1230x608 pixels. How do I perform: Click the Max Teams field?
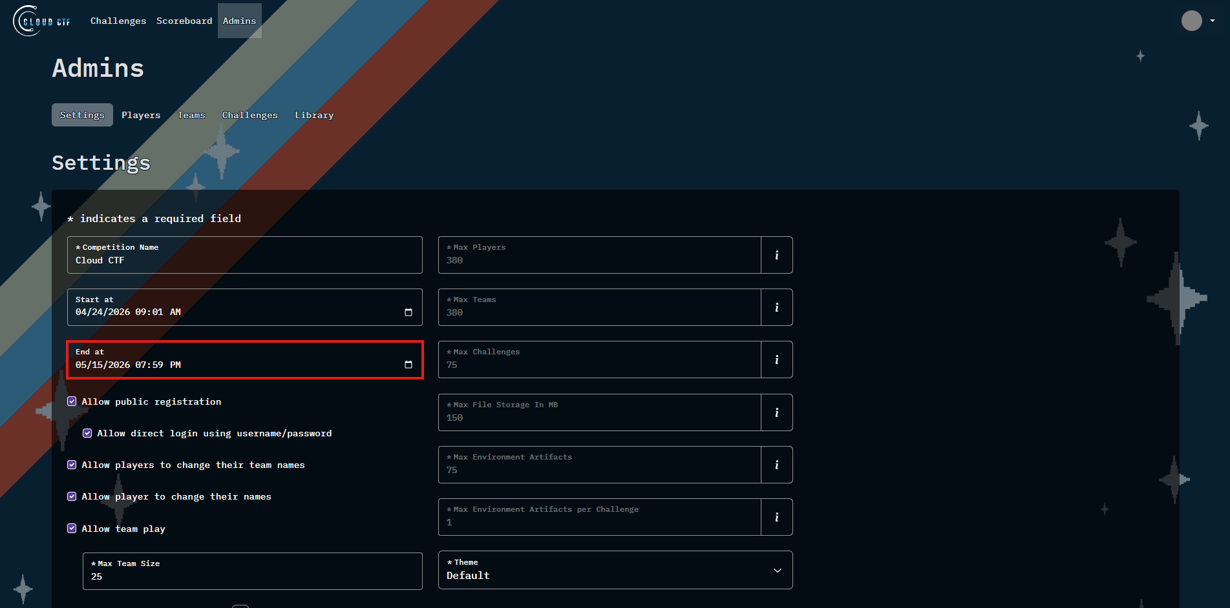(600, 307)
